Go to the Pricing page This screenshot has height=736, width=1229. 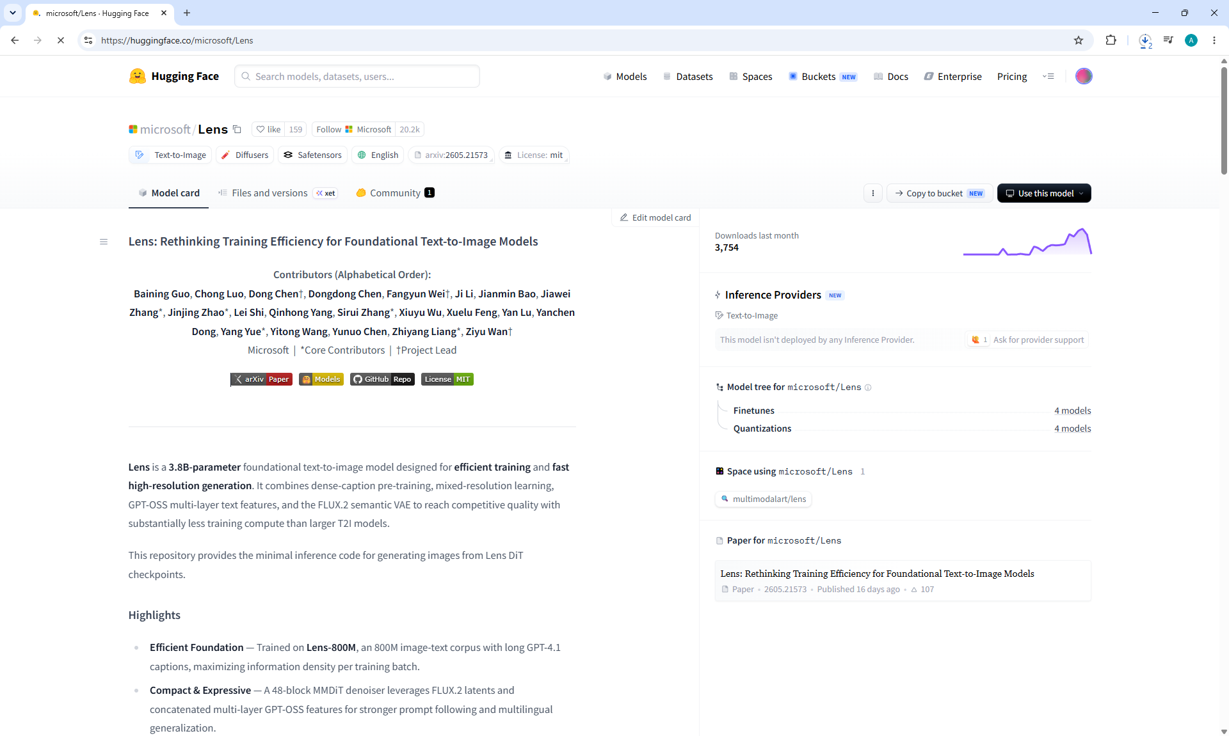point(1012,76)
